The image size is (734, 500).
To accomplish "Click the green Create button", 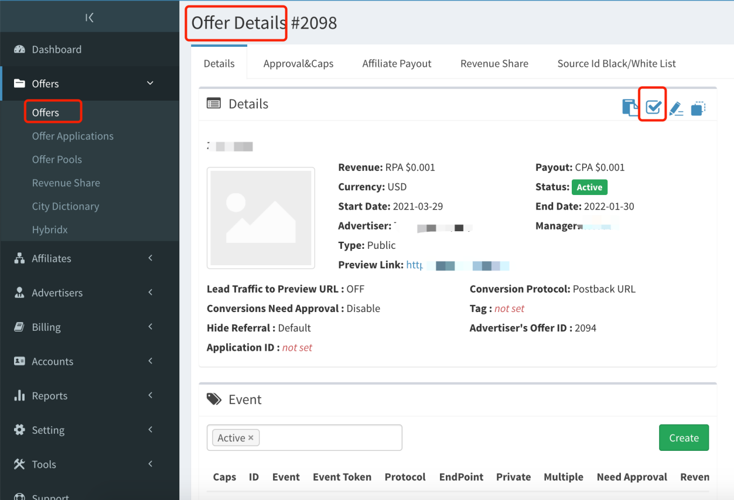I will pos(684,438).
